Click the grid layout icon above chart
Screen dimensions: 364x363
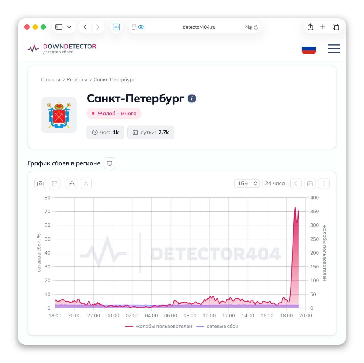[55, 184]
